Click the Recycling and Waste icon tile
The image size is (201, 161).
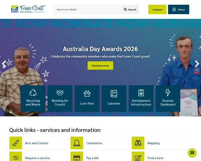pyautogui.click(x=33, y=98)
